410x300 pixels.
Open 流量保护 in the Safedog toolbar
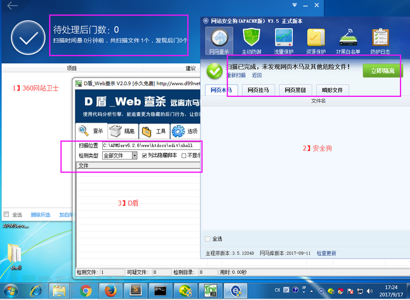coord(283,41)
